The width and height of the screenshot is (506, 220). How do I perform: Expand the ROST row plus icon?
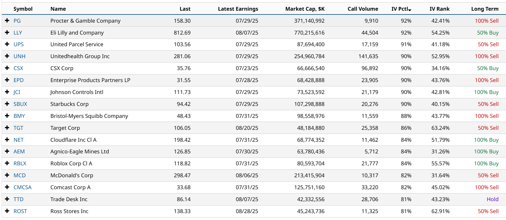pyautogui.click(x=7, y=211)
